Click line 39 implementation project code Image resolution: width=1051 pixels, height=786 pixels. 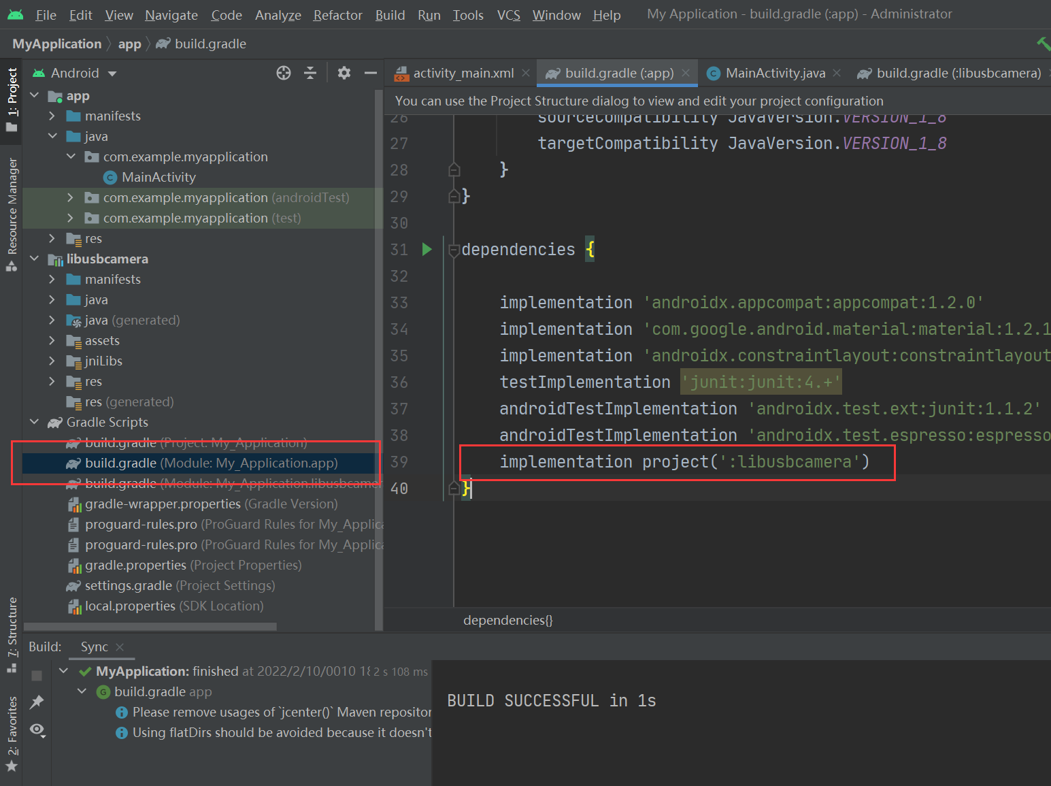684,462
